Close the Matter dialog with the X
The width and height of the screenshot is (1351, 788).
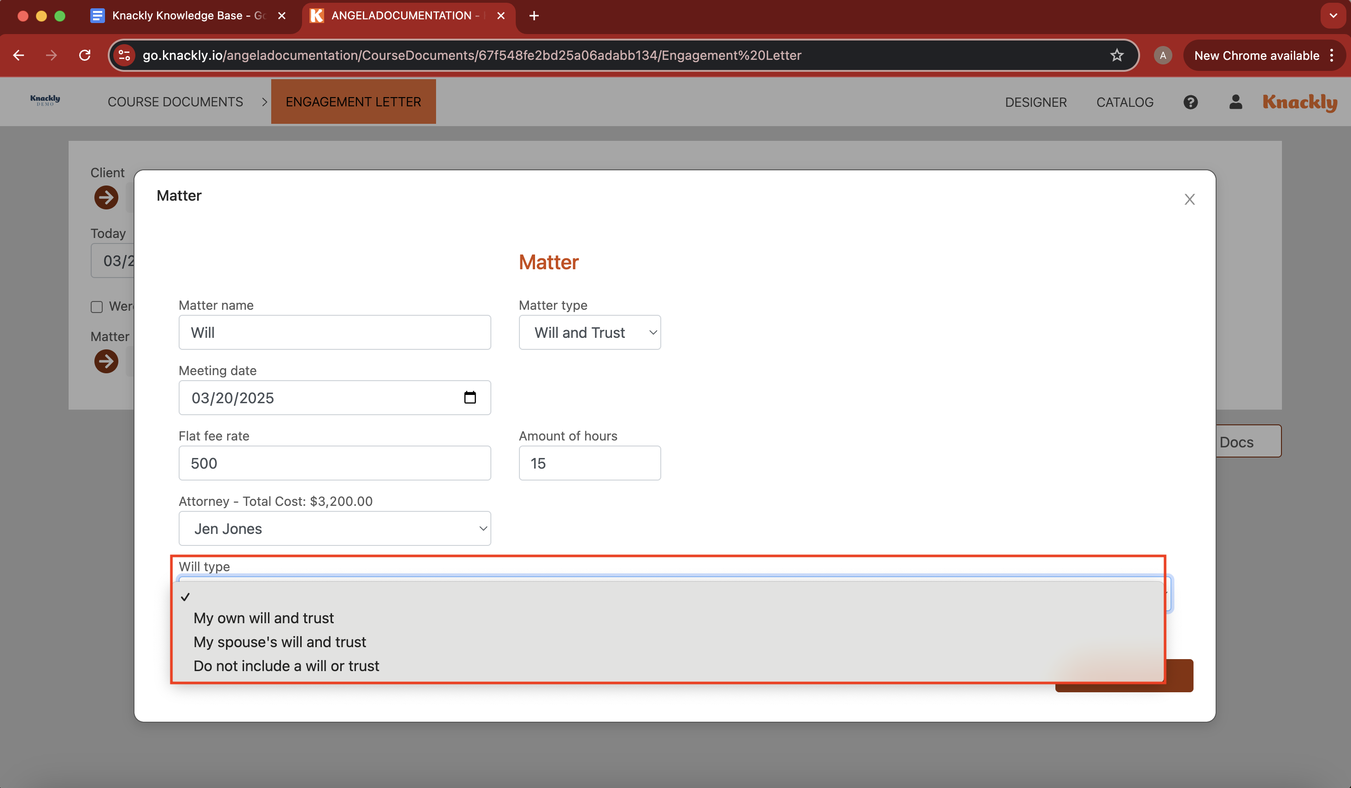[x=1190, y=199]
